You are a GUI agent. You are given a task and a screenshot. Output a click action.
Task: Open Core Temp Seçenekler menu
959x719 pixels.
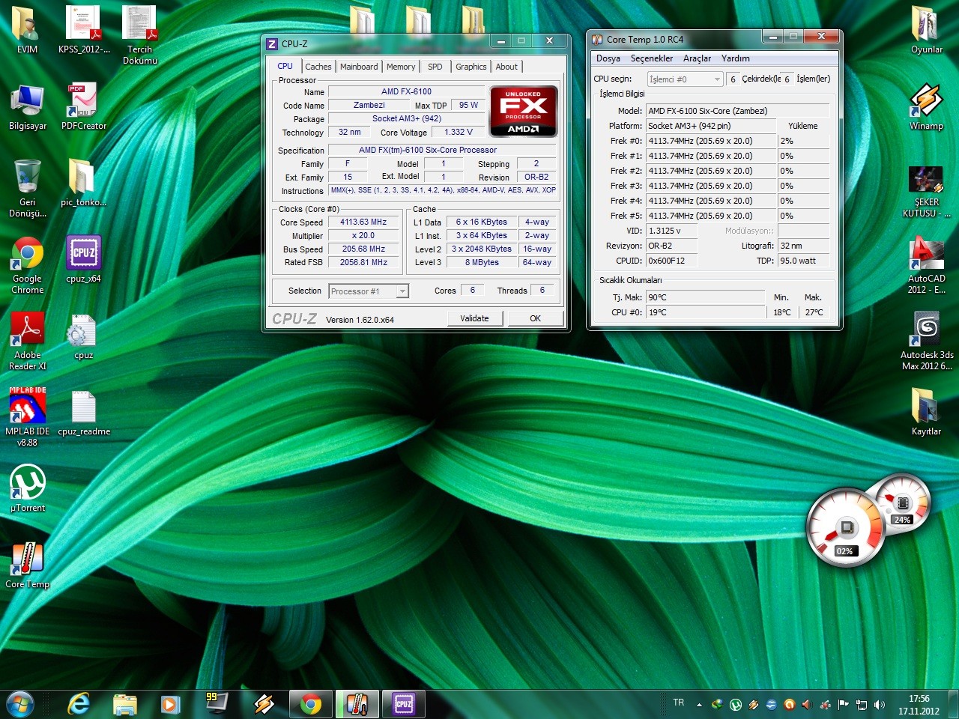coord(652,58)
